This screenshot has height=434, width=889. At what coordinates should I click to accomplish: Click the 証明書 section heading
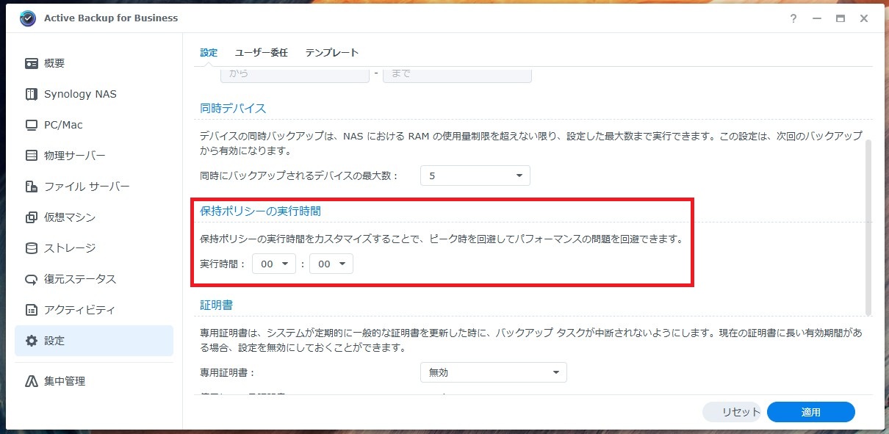pyautogui.click(x=217, y=304)
